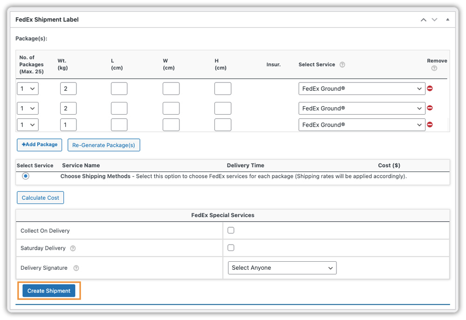Click the width (W) field in the second row
Viewport: 466px width, 320px height.
(171, 108)
